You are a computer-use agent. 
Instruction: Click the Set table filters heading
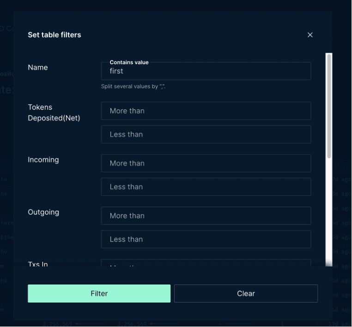tap(55, 35)
